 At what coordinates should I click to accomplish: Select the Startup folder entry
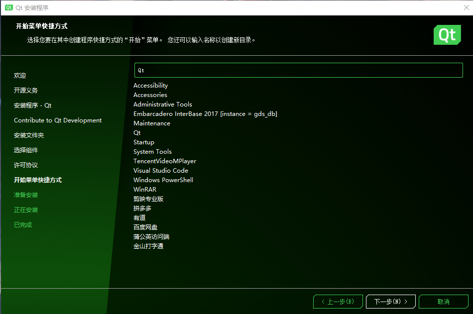pyautogui.click(x=144, y=142)
